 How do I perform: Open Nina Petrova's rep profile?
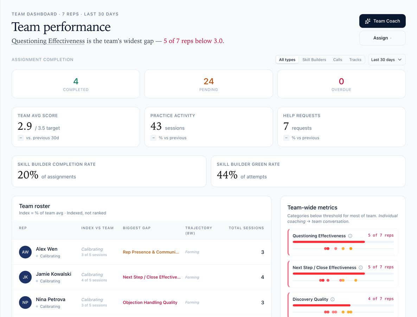tap(51, 299)
